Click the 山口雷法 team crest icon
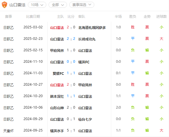This screenshot has height=137, width=169. [4, 5]
